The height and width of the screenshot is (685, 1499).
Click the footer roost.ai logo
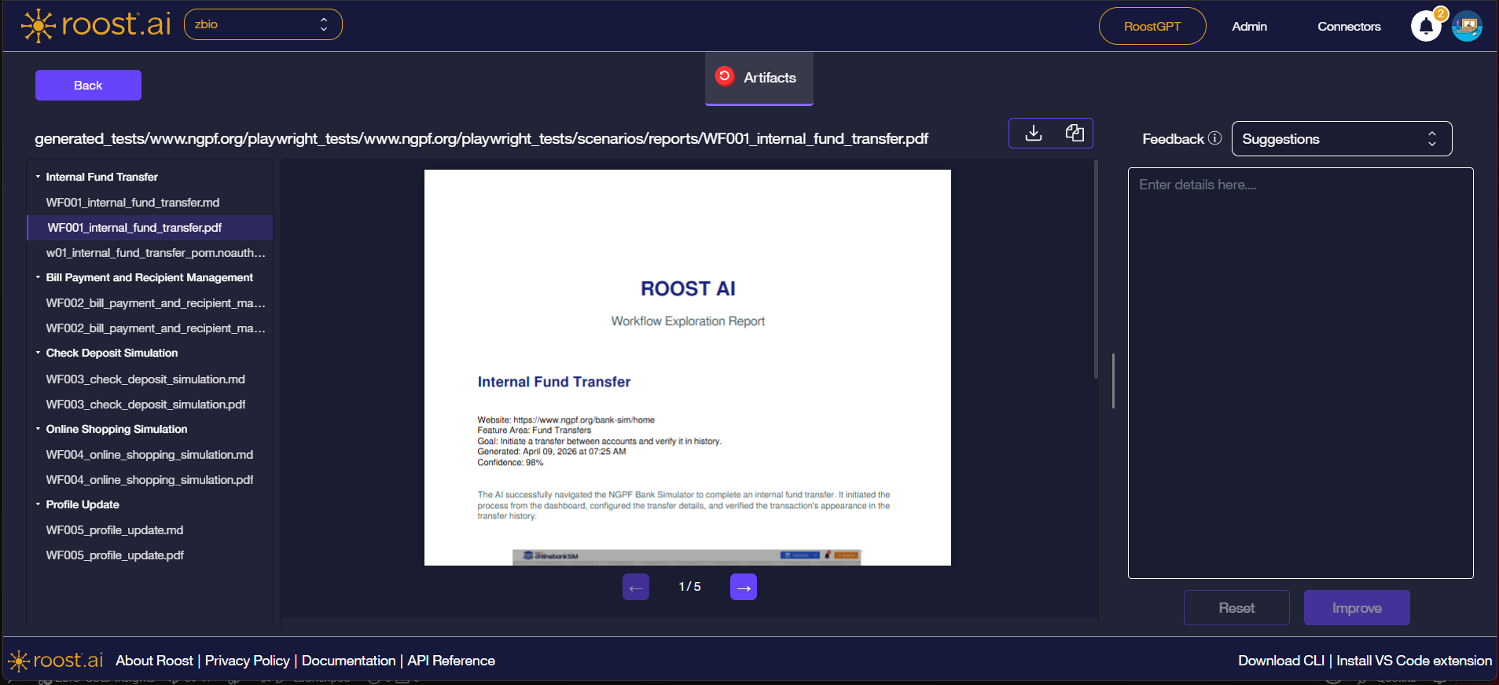55,661
